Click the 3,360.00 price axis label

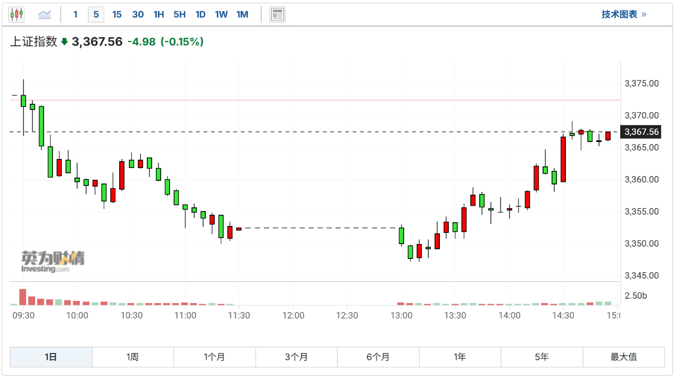pyautogui.click(x=641, y=180)
